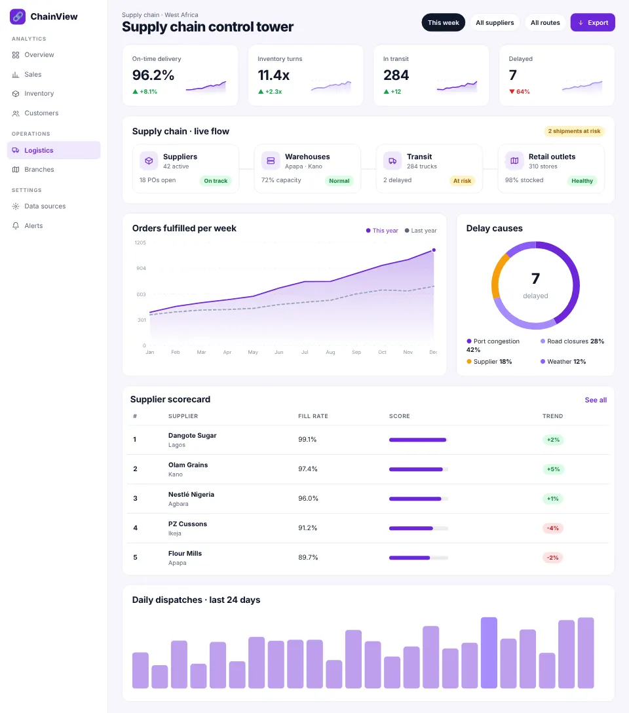629x713 pixels.
Task: Click the 2 shipments at risk badge
Action: [574, 132]
